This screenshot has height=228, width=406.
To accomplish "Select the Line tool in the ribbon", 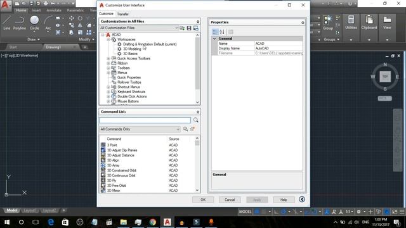I will pos(6,23).
